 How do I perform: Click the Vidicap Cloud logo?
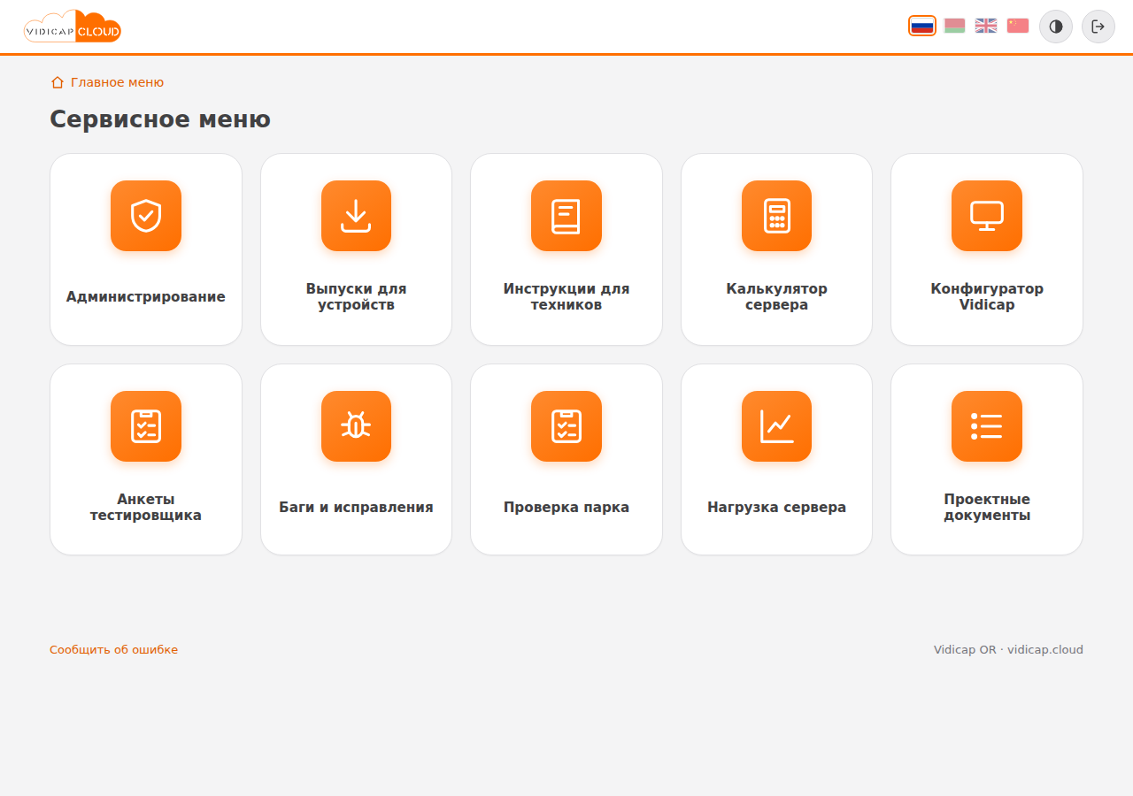(x=73, y=27)
